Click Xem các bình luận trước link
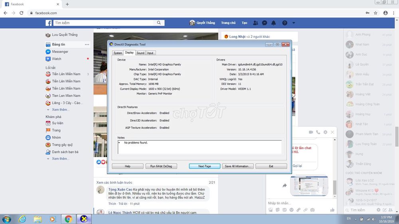The width and height of the screenshot is (399, 224). (x=114, y=183)
